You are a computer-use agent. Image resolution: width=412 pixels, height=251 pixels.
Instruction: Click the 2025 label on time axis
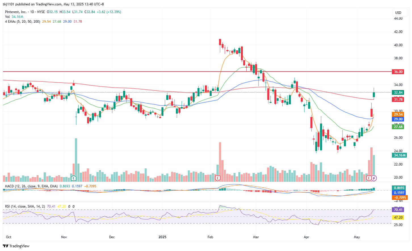tap(162, 237)
